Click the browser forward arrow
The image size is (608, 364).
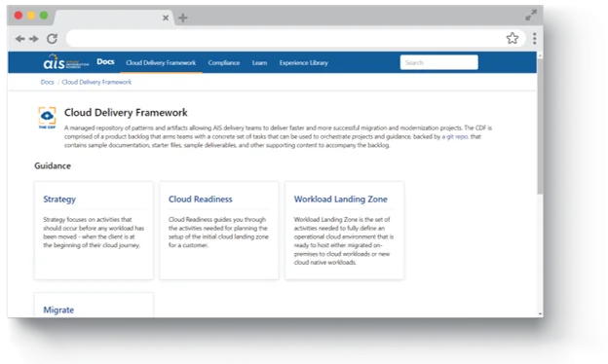34,39
